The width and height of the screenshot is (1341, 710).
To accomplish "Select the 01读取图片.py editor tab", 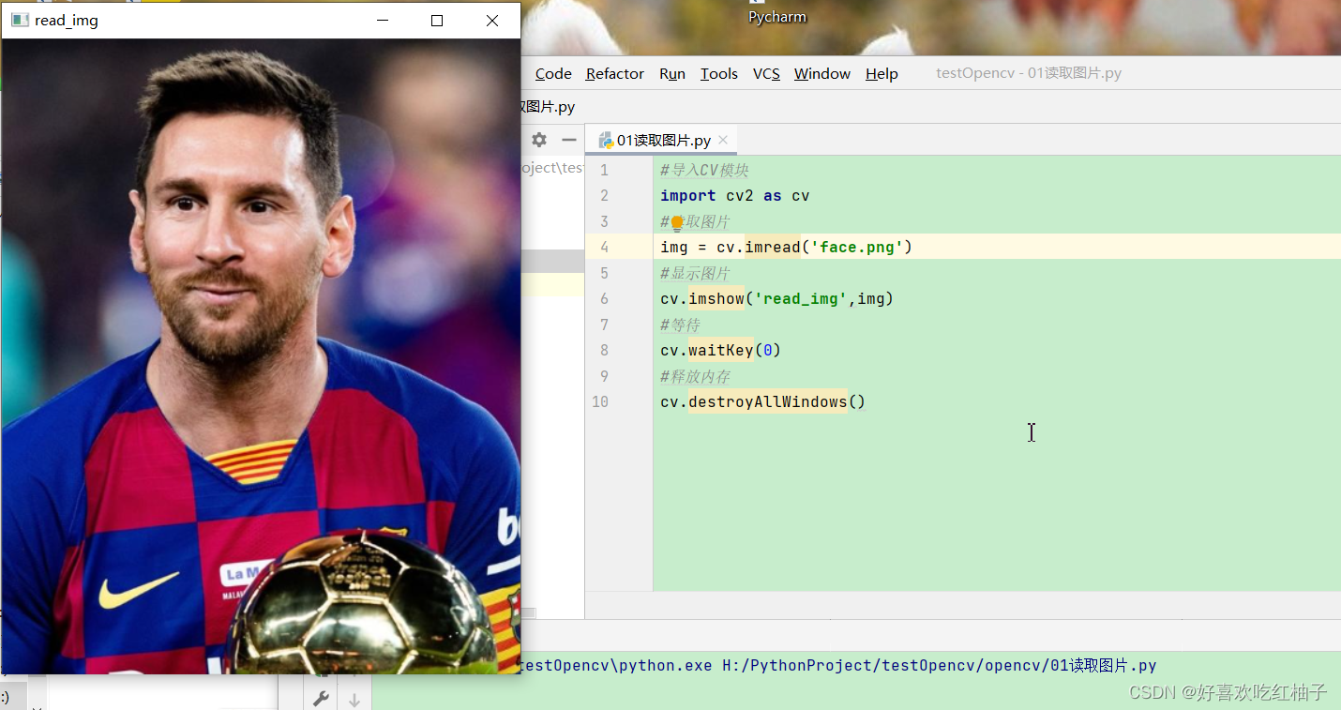I will [662, 141].
